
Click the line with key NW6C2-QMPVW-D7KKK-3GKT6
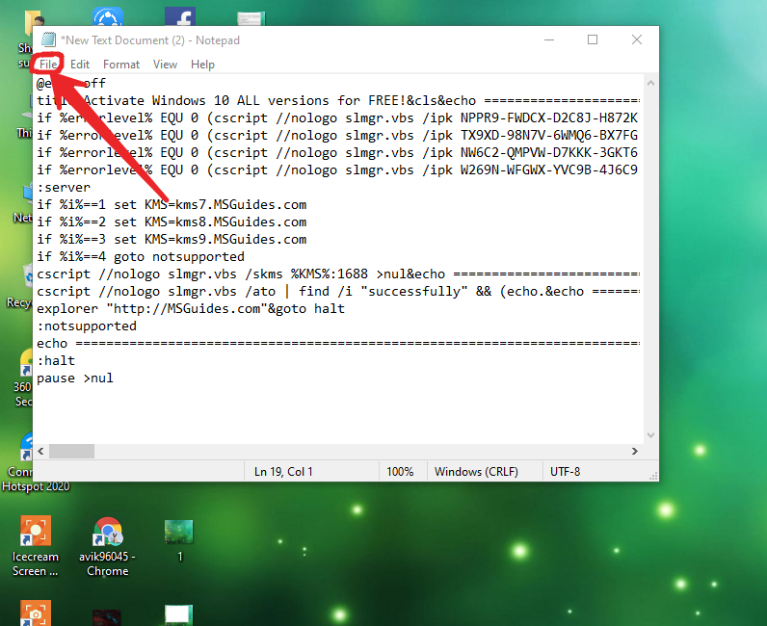tap(337, 152)
